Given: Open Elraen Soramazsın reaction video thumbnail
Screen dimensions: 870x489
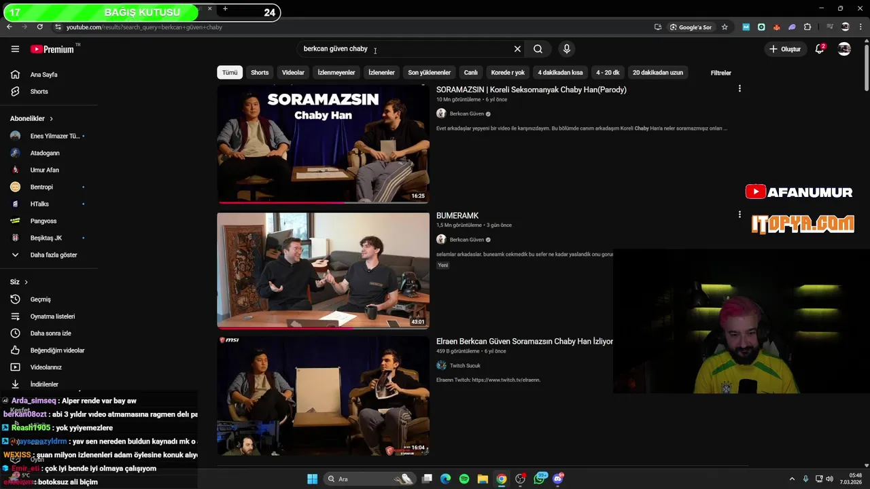Looking at the screenshot, I should click(324, 396).
